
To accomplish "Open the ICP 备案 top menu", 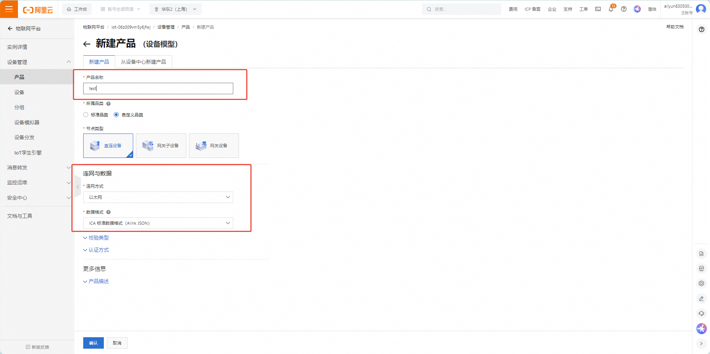I will tap(532, 9).
